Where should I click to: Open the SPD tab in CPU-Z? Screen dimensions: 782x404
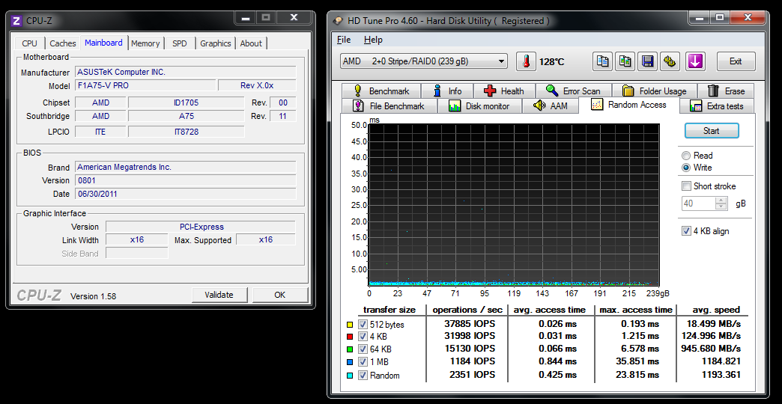pos(180,43)
